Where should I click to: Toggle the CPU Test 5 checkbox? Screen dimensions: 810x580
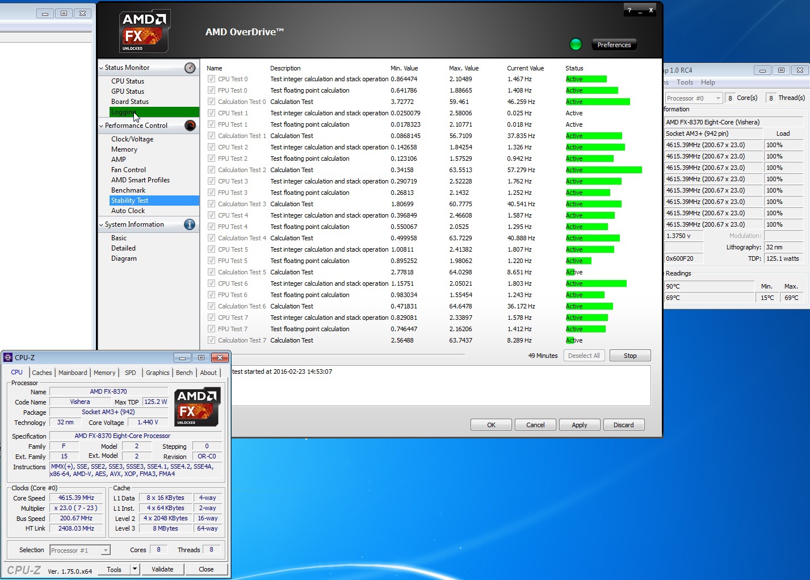click(x=211, y=249)
